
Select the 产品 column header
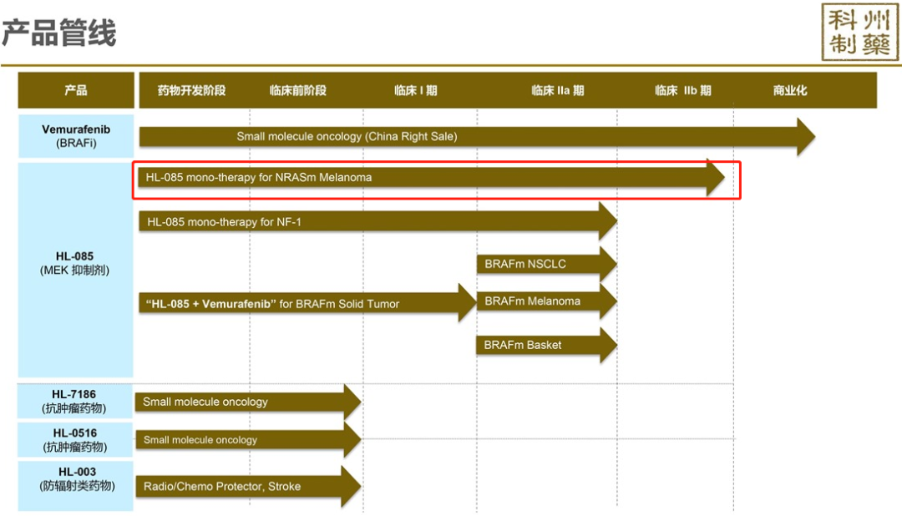[x=76, y=90]
